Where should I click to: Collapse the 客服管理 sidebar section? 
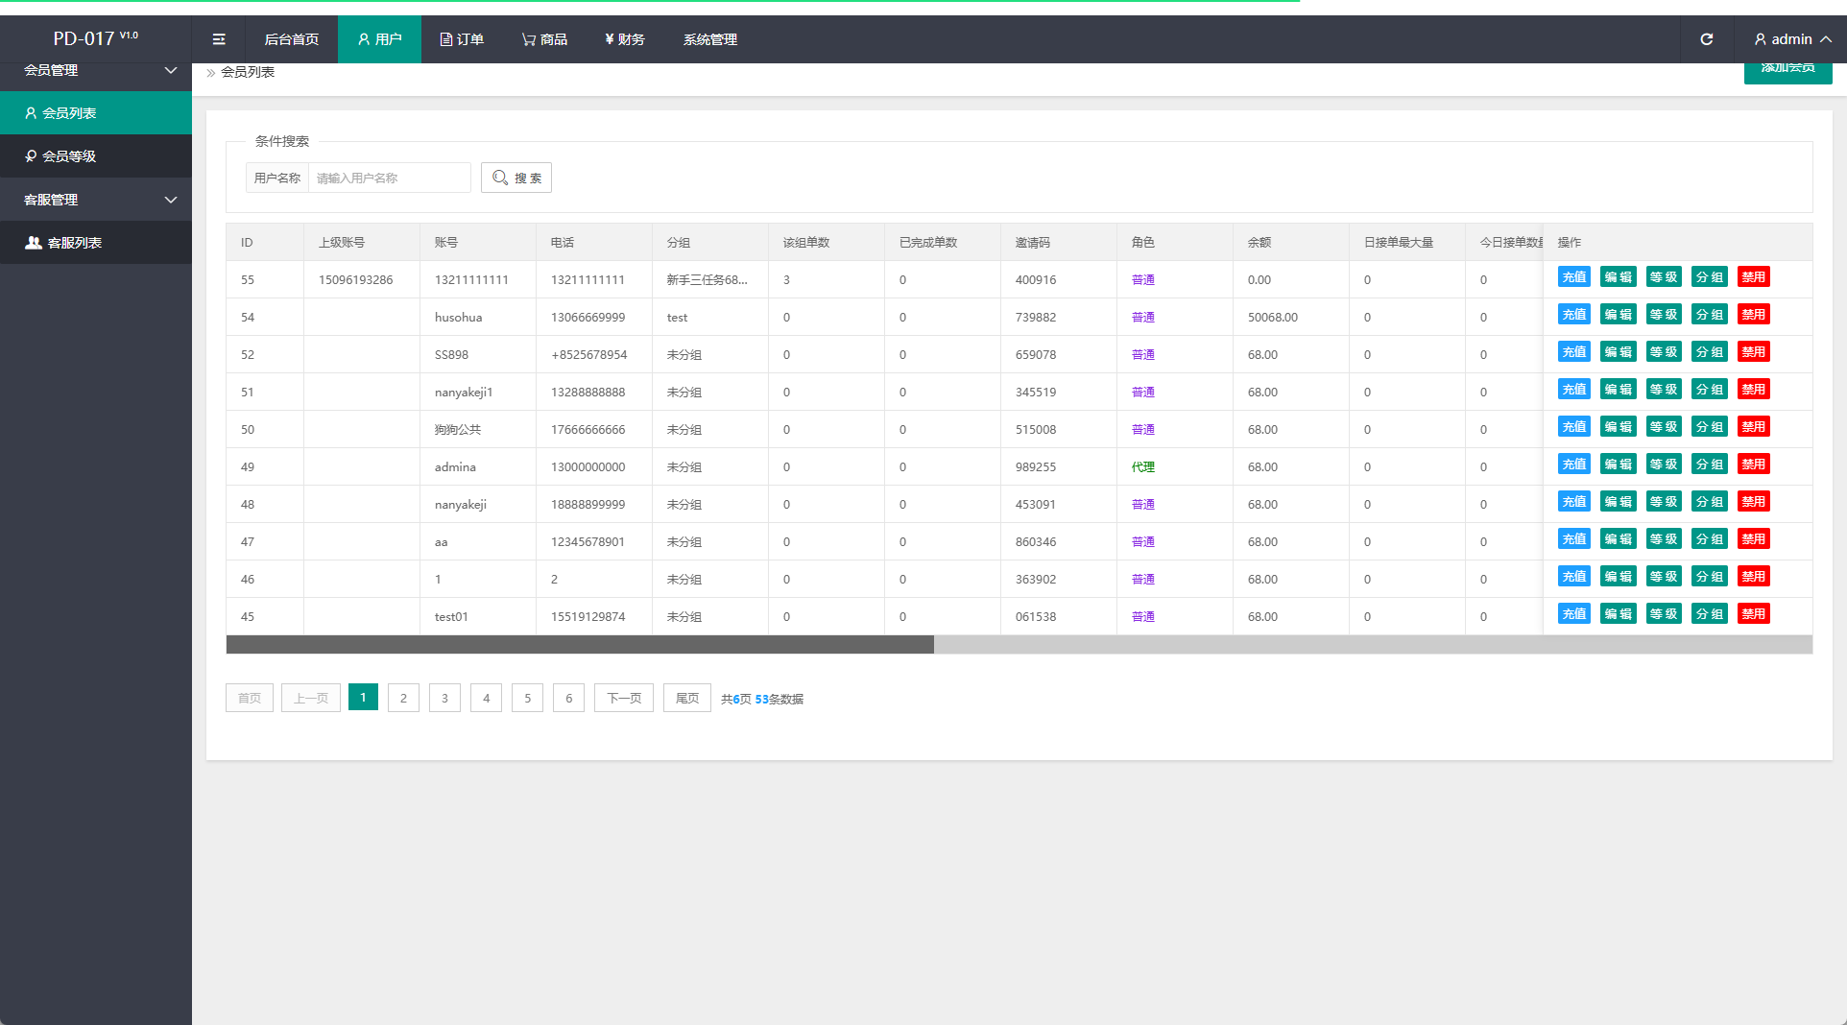[96, 200]
